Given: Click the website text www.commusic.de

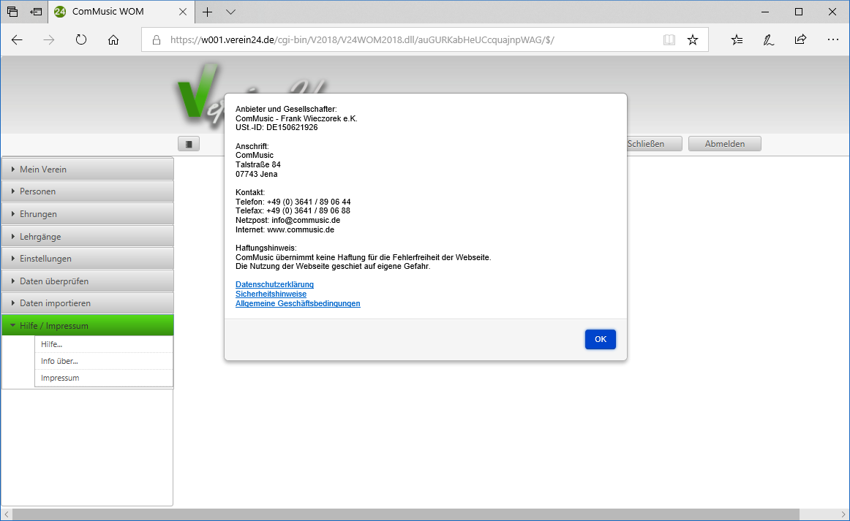Looking at the screenshot, I should (301, 229).
